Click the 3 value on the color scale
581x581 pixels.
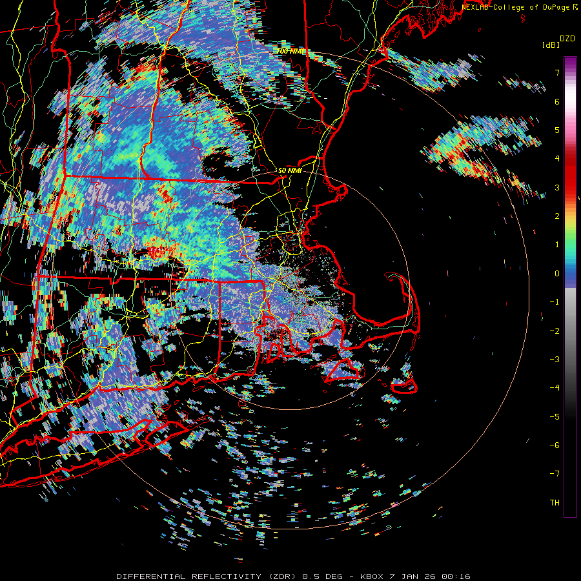[557, 187]
